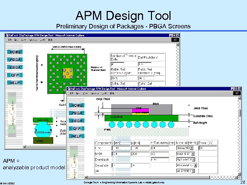Edit the Substrate x [mm] field
Viewport: 247px width, 185px height.
click(121, 165)
